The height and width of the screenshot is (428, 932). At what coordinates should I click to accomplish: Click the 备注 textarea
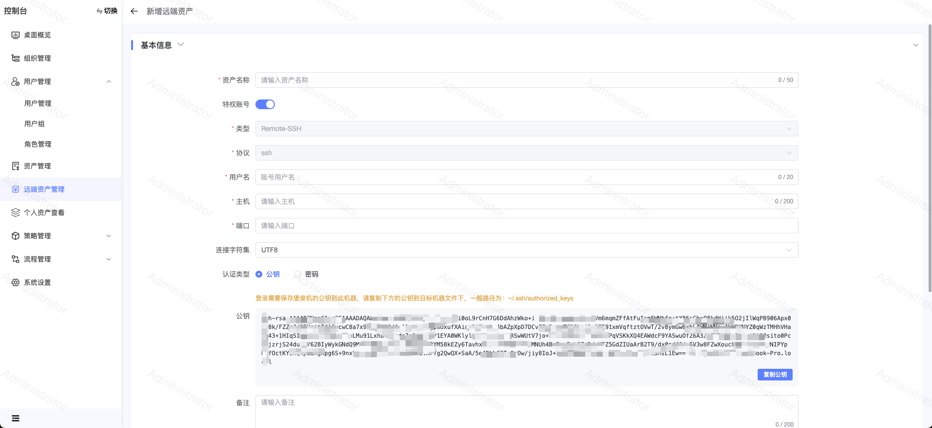[x=526, y=412]
